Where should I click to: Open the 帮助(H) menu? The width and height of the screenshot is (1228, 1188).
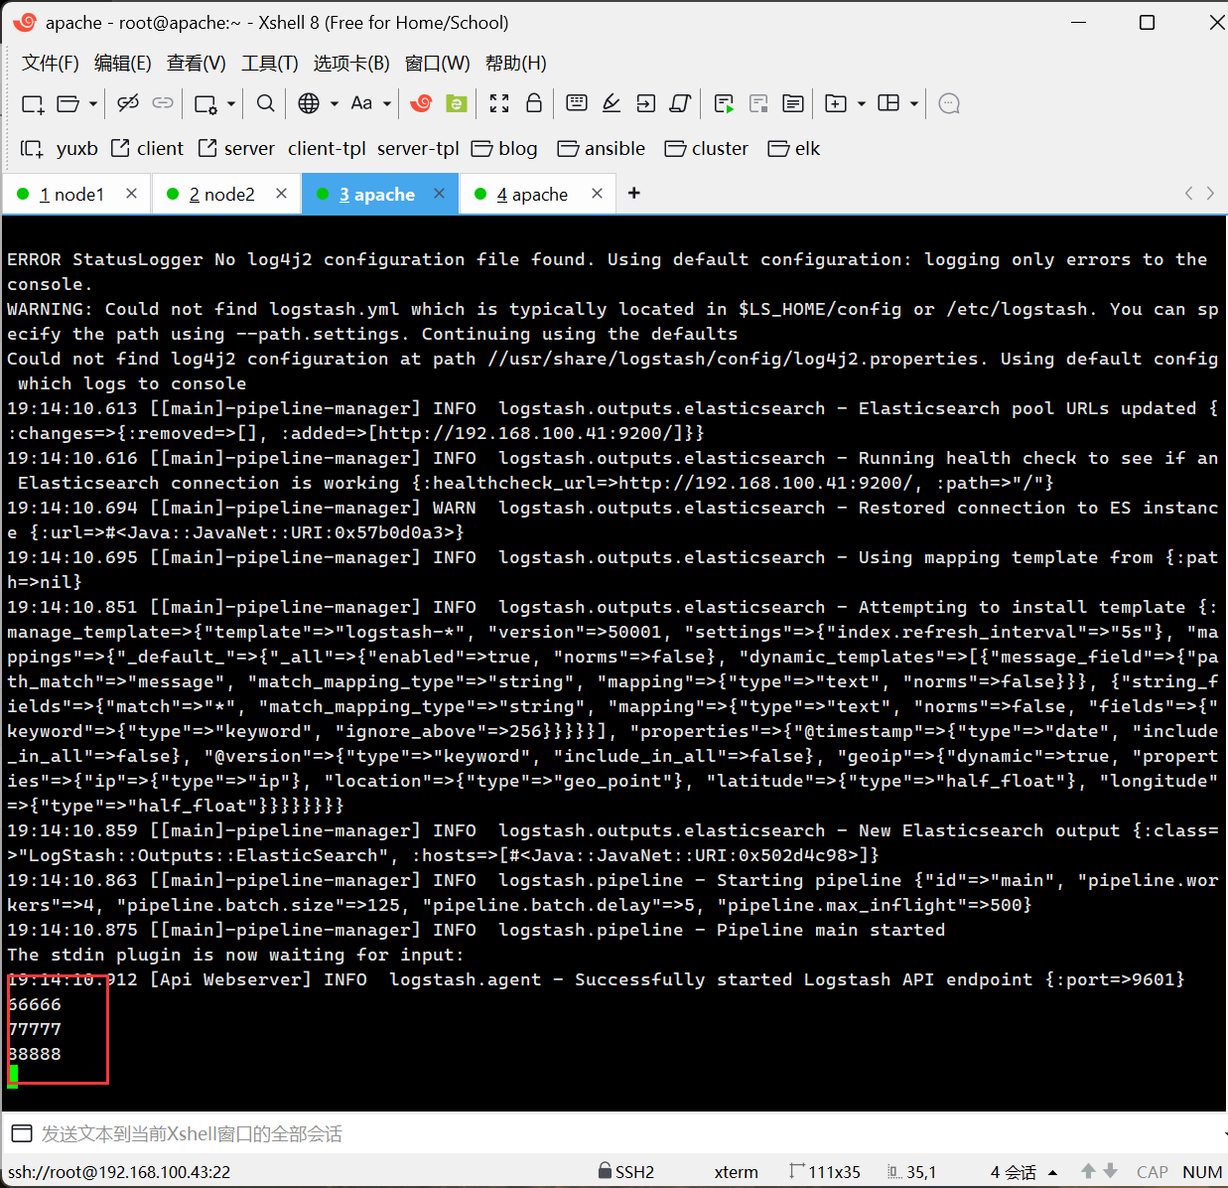tap(516, 64)
